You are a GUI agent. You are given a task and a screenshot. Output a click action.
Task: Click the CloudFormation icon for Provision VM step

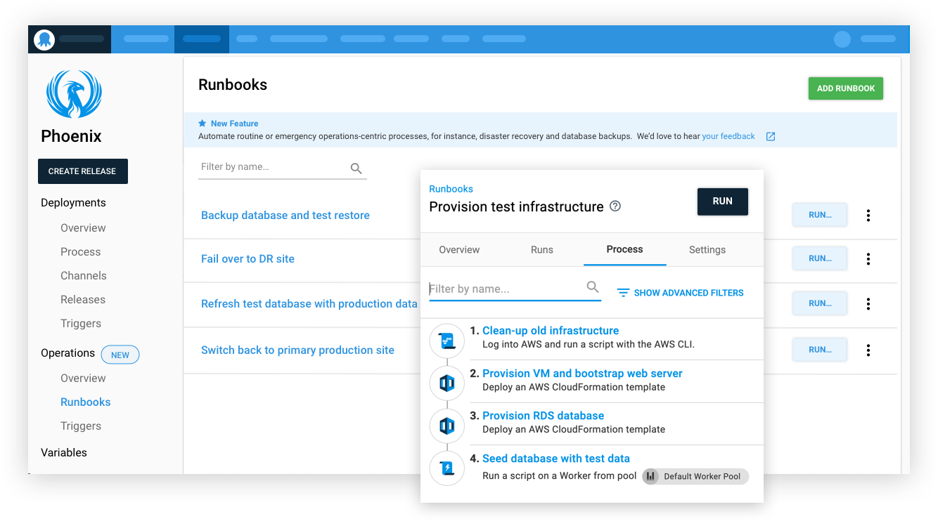[x=447, y=383]
